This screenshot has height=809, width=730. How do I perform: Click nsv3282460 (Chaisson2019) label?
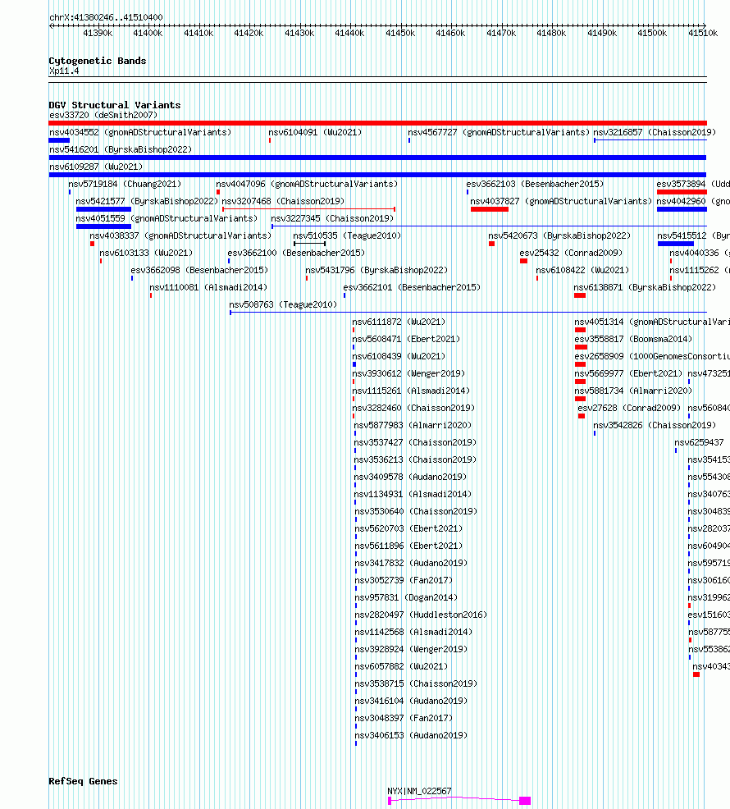(413, 408)
